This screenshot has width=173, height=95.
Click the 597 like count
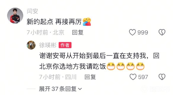point(143,77)
